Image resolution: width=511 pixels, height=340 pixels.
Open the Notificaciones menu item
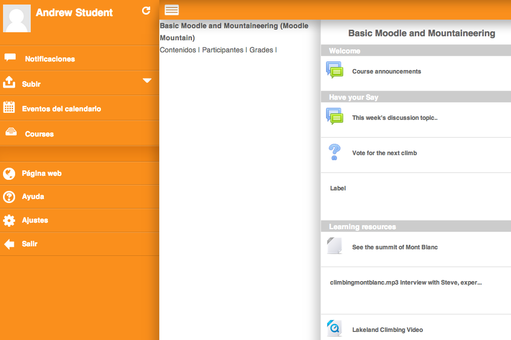click(x=80, y=58)
